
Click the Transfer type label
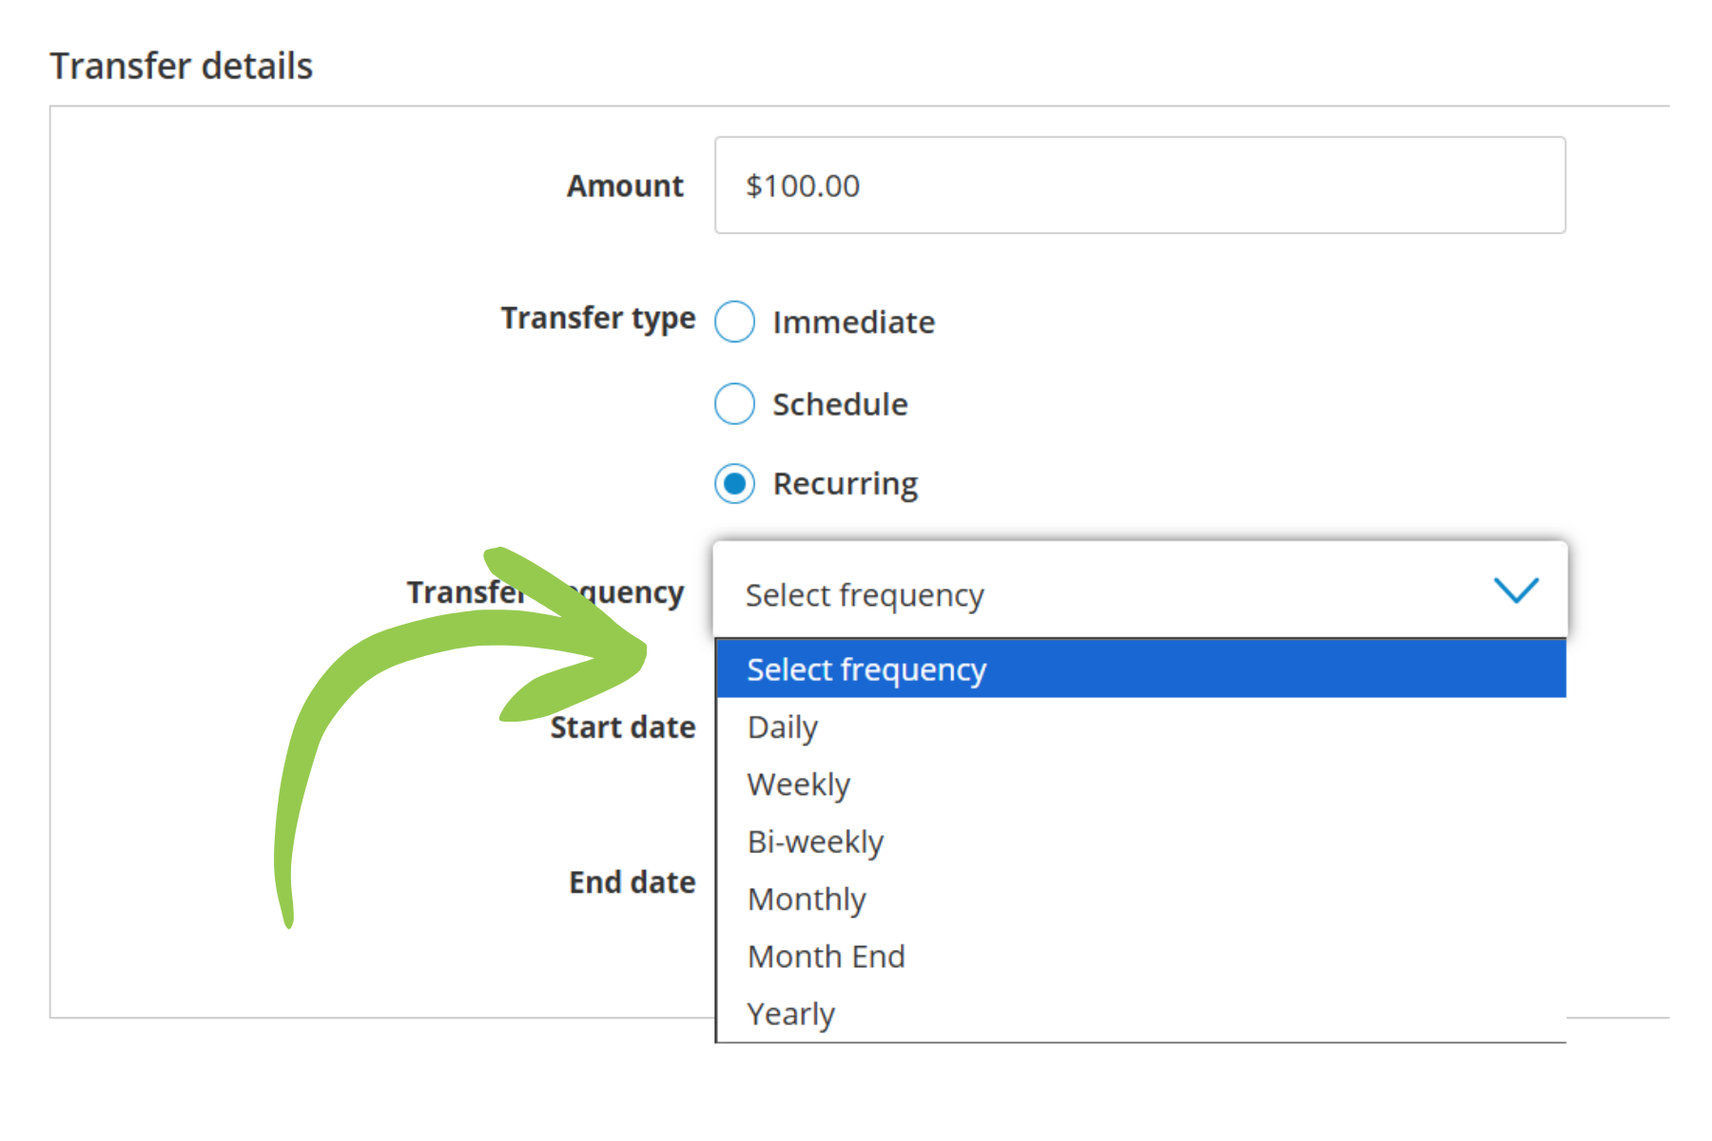tap(597, 318)
